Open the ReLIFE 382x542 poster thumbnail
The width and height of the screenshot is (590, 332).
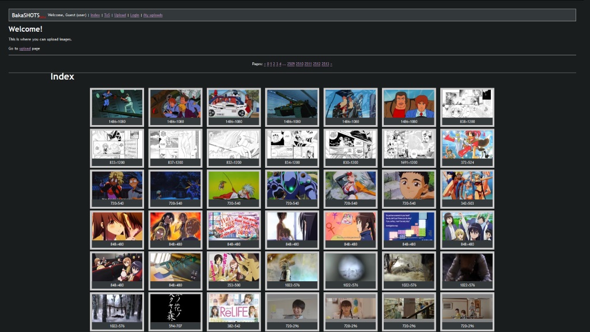(234, 312)
